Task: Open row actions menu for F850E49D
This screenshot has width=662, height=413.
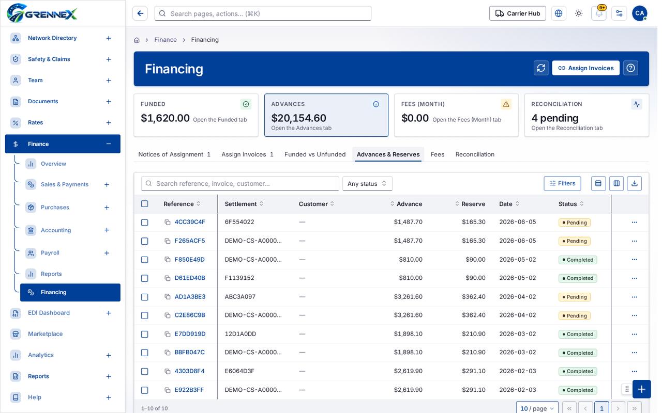Action: (635, 260)
